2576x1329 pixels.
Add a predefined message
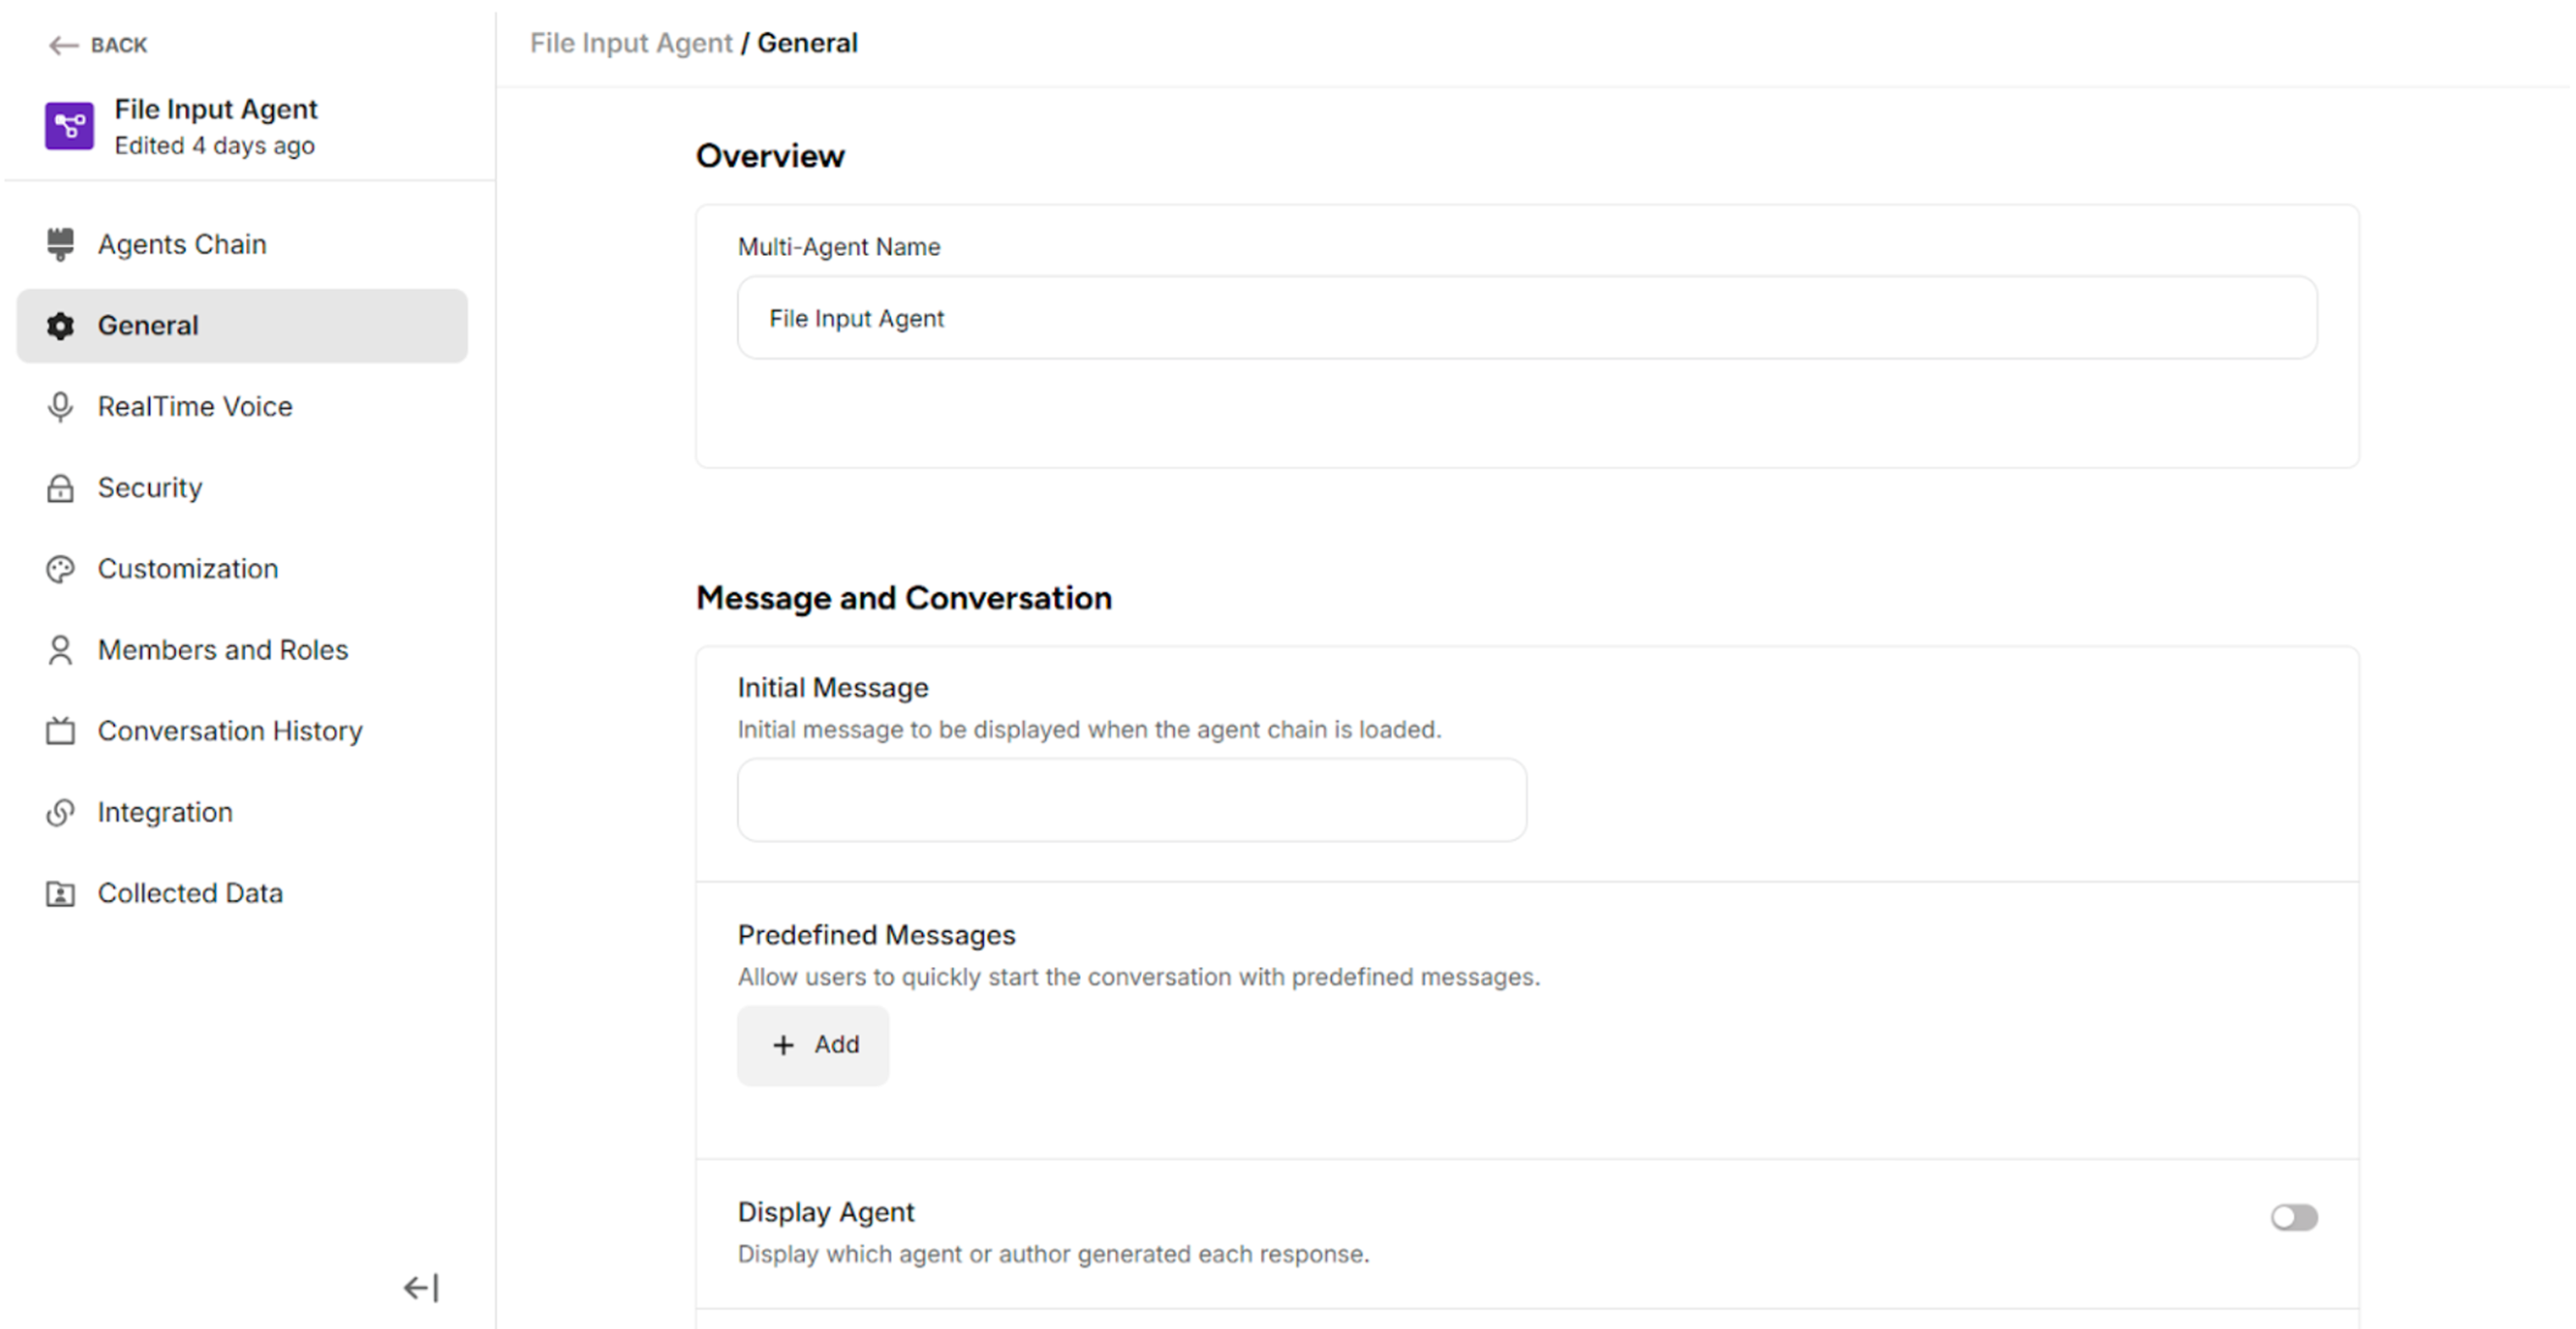pyautogui.click(x=813, y=1045)
